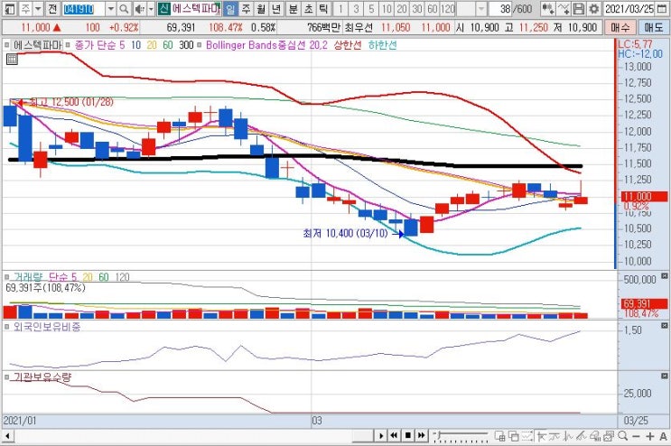Screen dimensions: 671x446
Task: Play the chart replay
Action: coord(380,436)
